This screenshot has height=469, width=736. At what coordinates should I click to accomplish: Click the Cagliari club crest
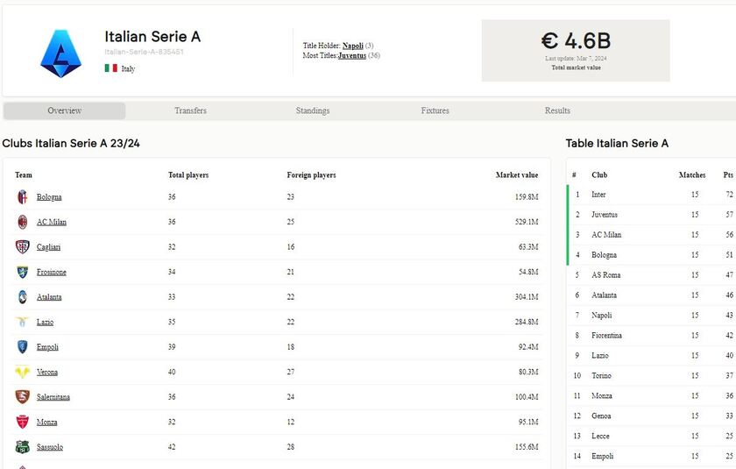23,247
